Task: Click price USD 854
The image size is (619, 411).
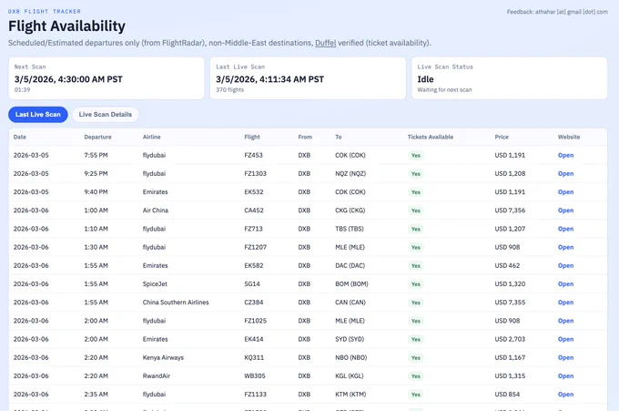Action: (507, 394)
